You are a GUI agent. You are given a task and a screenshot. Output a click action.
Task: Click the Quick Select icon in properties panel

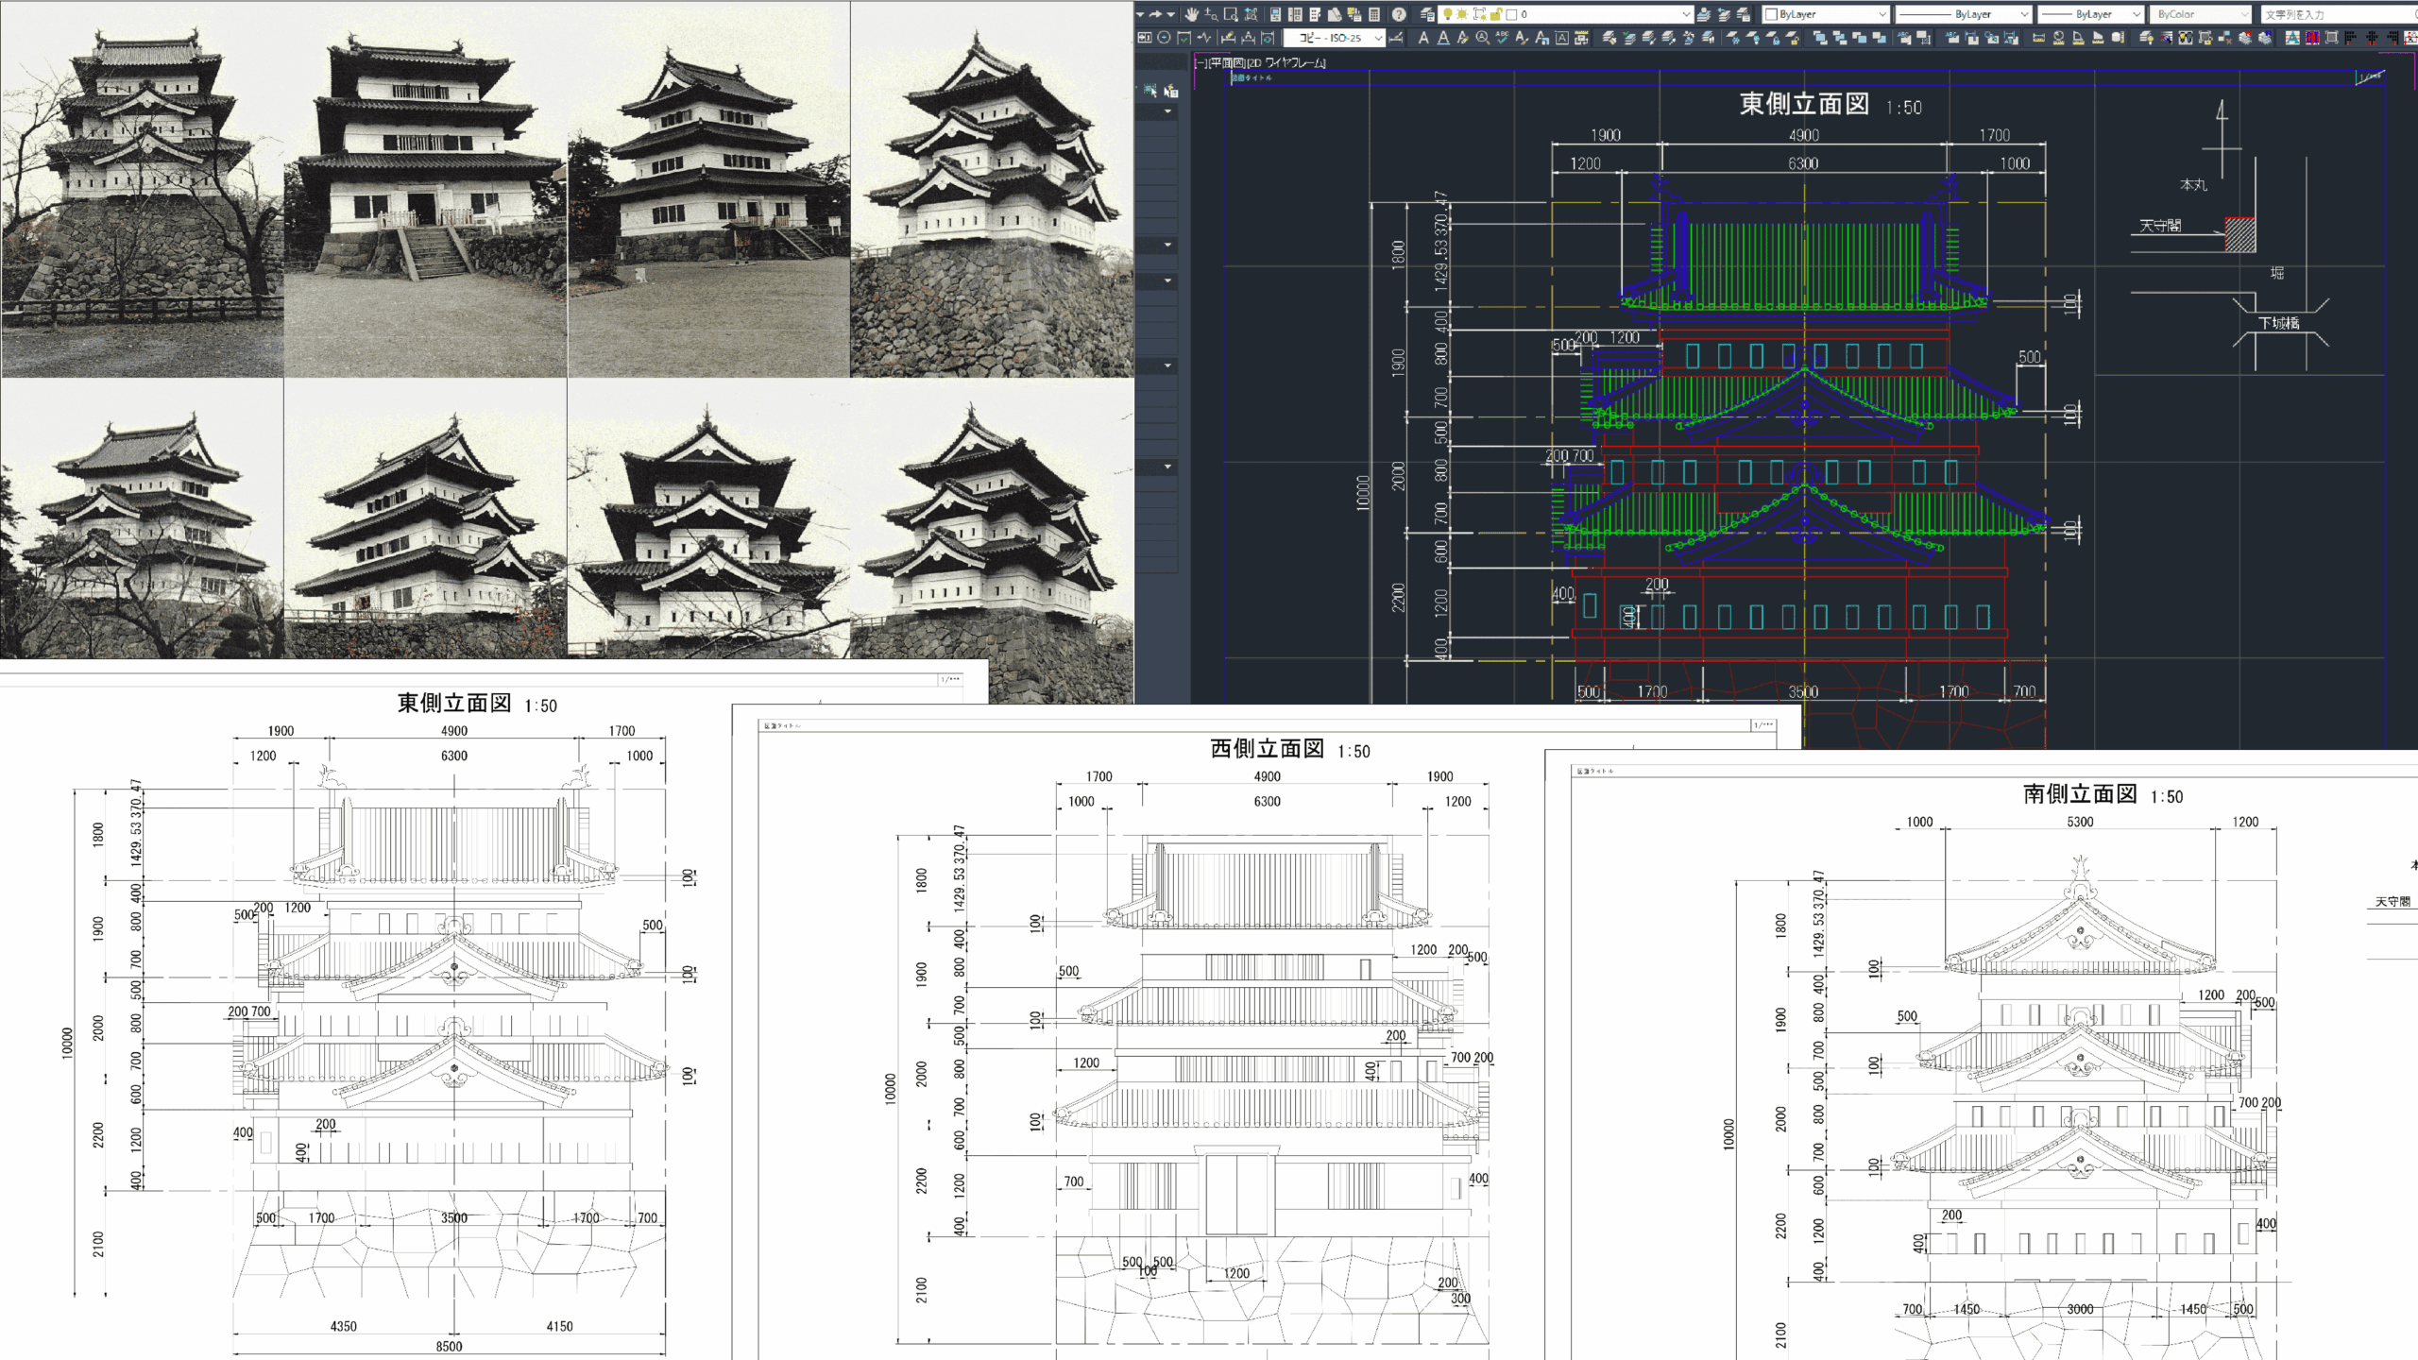(x=1171, y=92)
